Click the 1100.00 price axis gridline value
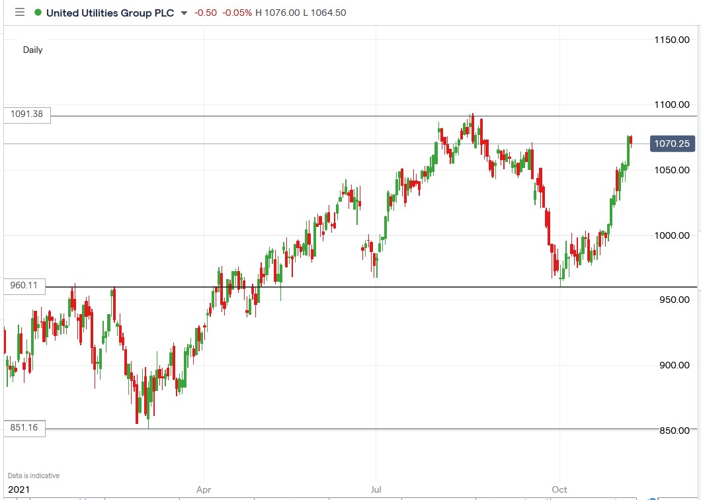This screenshot has width=701, height=500. pyautogui.click(x=672, y=104)
